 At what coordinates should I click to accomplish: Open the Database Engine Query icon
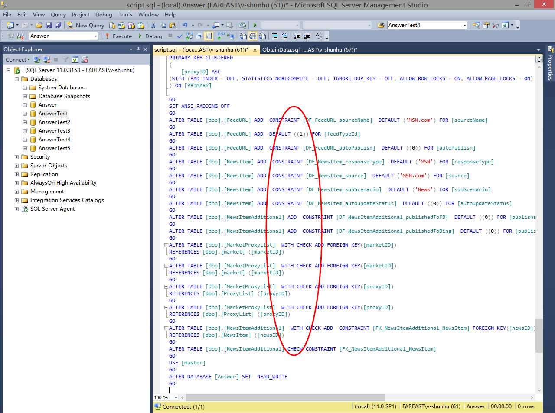112,25
